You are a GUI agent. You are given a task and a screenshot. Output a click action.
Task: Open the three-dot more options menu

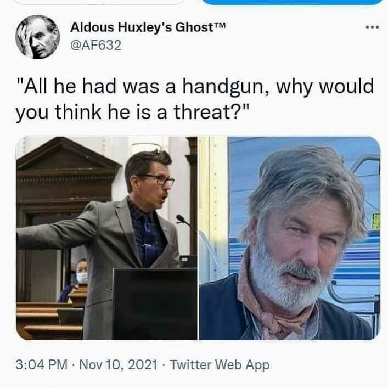[372, 27]
